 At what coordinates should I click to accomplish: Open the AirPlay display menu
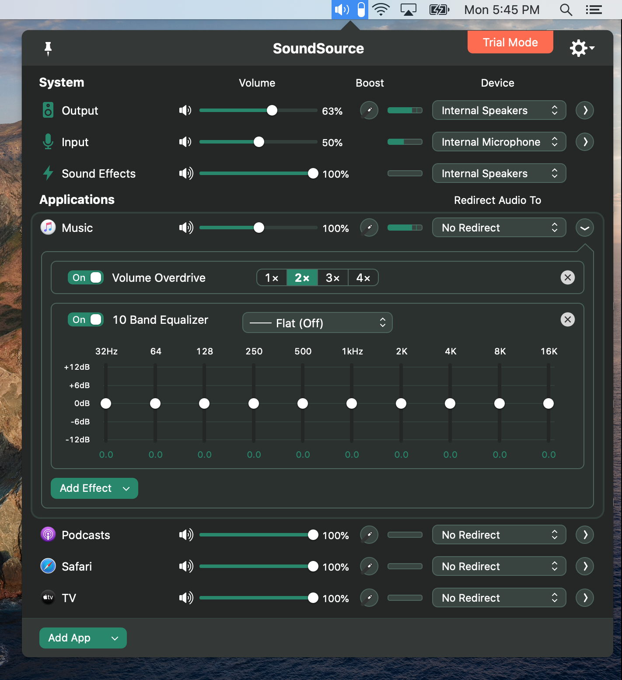409,10
